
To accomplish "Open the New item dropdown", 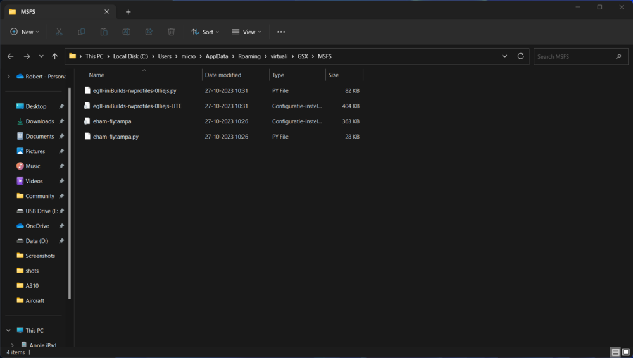I will [x=25, y=32].
